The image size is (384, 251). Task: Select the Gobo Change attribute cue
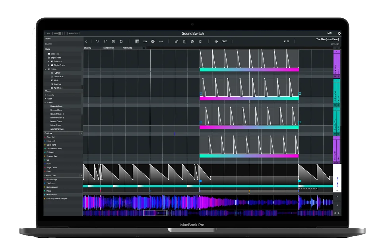pos(52,179)
